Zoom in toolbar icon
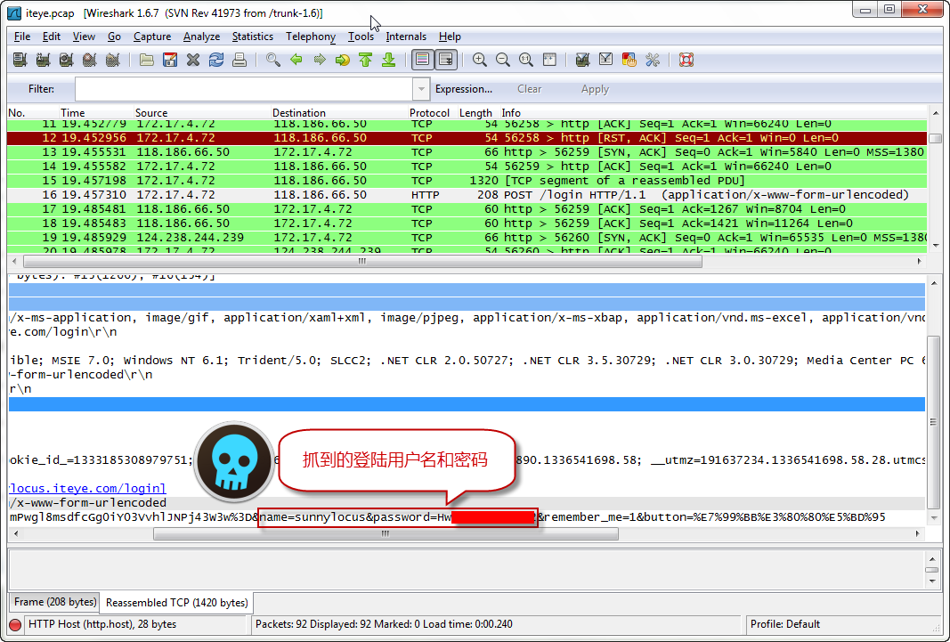This screenshot has width=950, height=642. (x=479, y=60)
